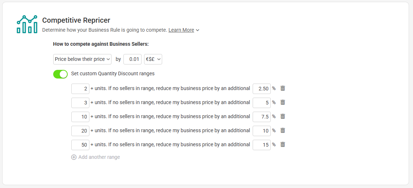Select the 10 units quantity field
Image resolution: width=413 pixels, height=188 pixels.
coord(80,117)
